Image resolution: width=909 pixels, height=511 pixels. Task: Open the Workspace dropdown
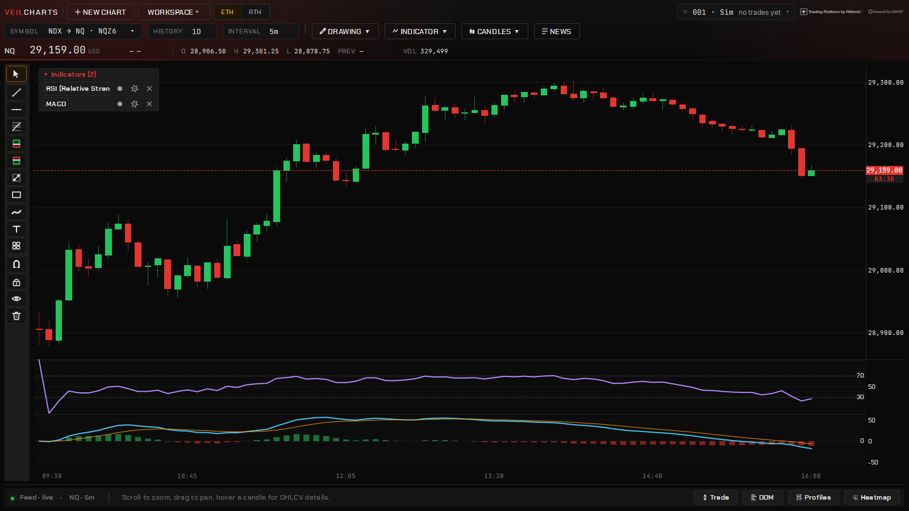pyautogui.click(x=174, y=12)
